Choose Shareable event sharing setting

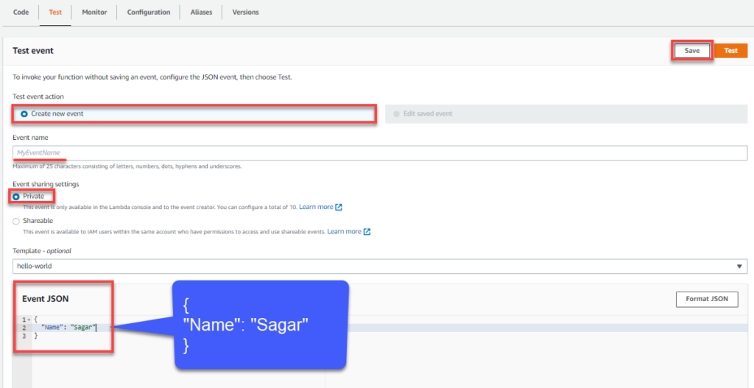point(16,221)
